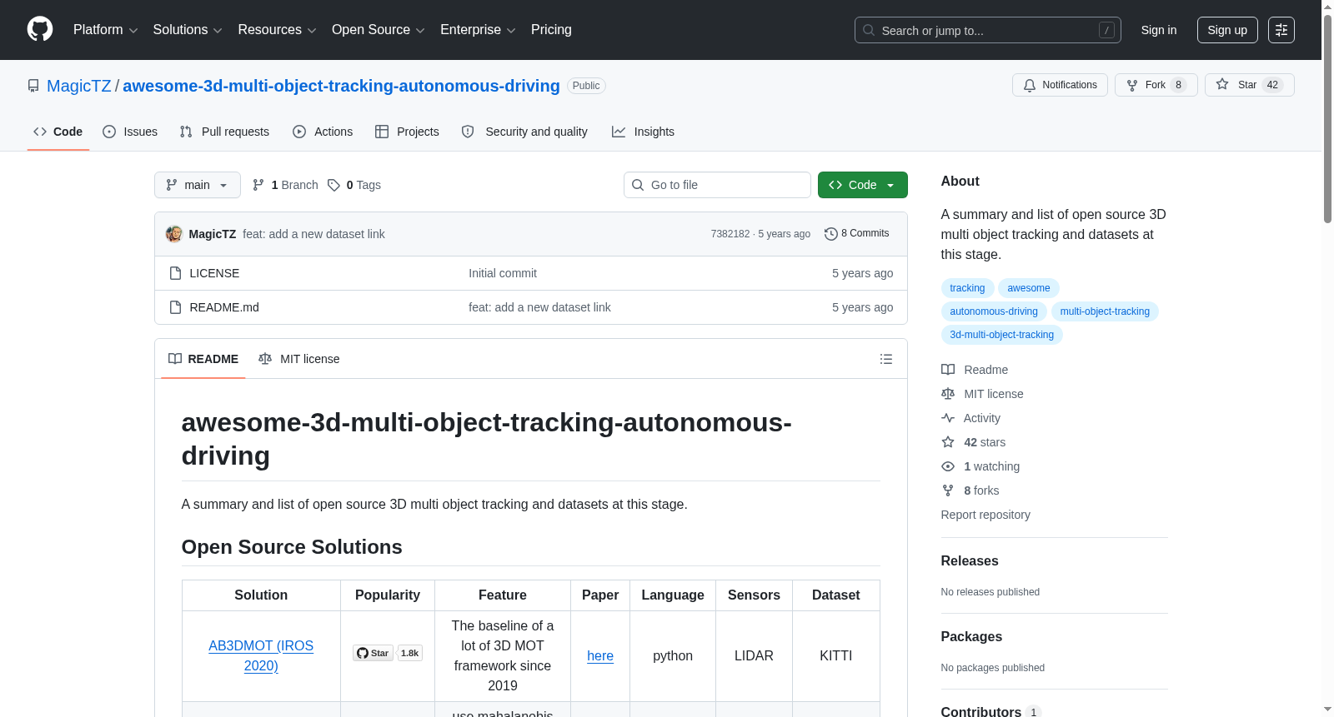Open the Open Source header menu
1334x717 pixels.
379,30
